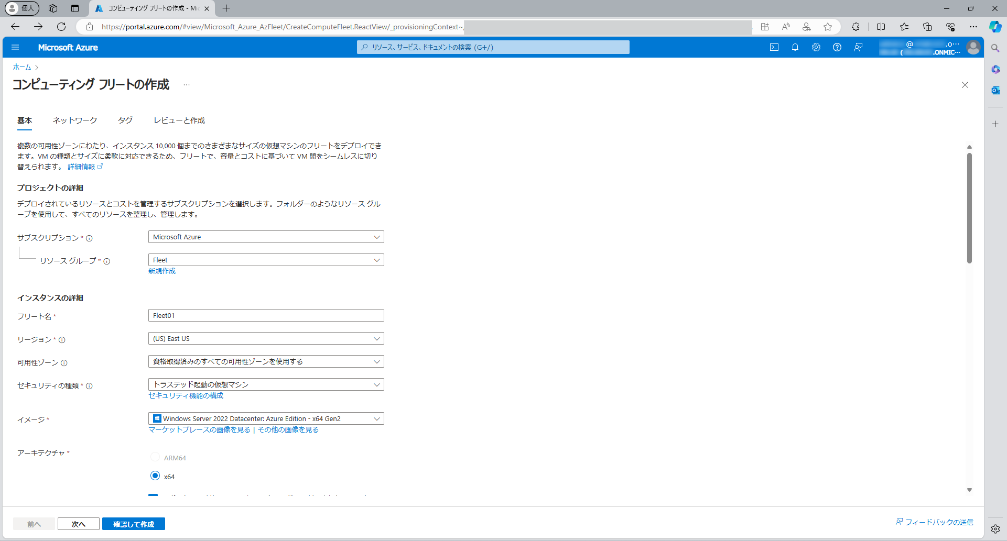The height and width of the screenshot is (541, 1007).
Task: Click セキュリティ機能の構成 link
Action: (186, 395)
